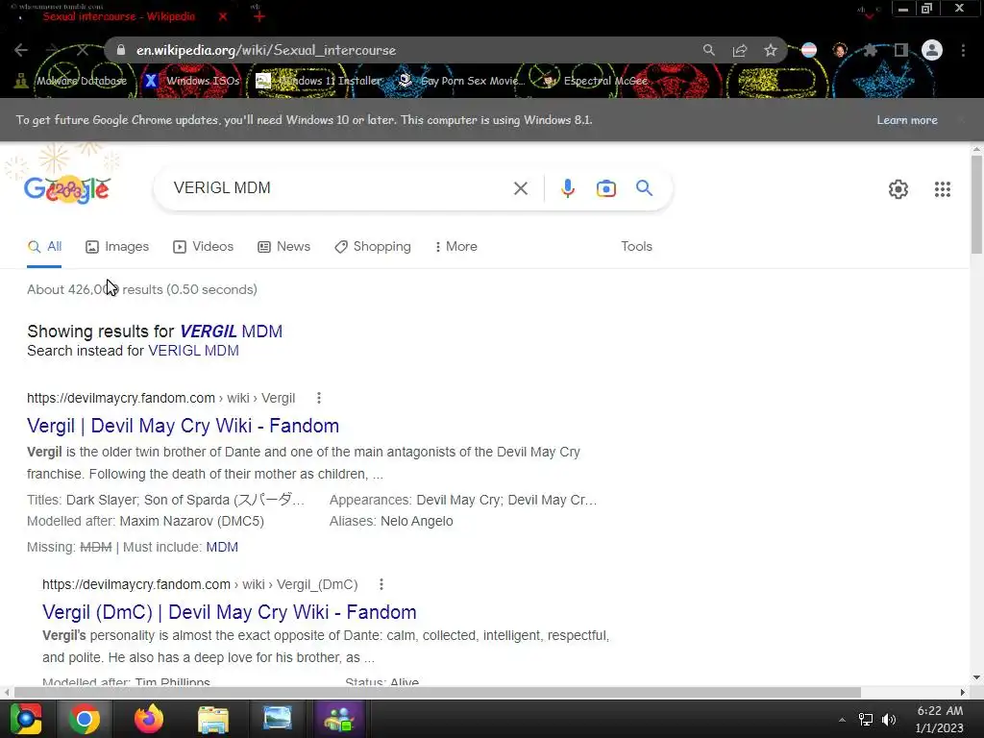Viewport: 984px width, 738px height.
Task: Stop loading the page with the X button
Action: tap(83, 50)
